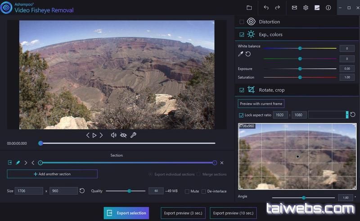Open tools via wrench icon under video
Screen dimensions: 360x221
click(133, 135)
